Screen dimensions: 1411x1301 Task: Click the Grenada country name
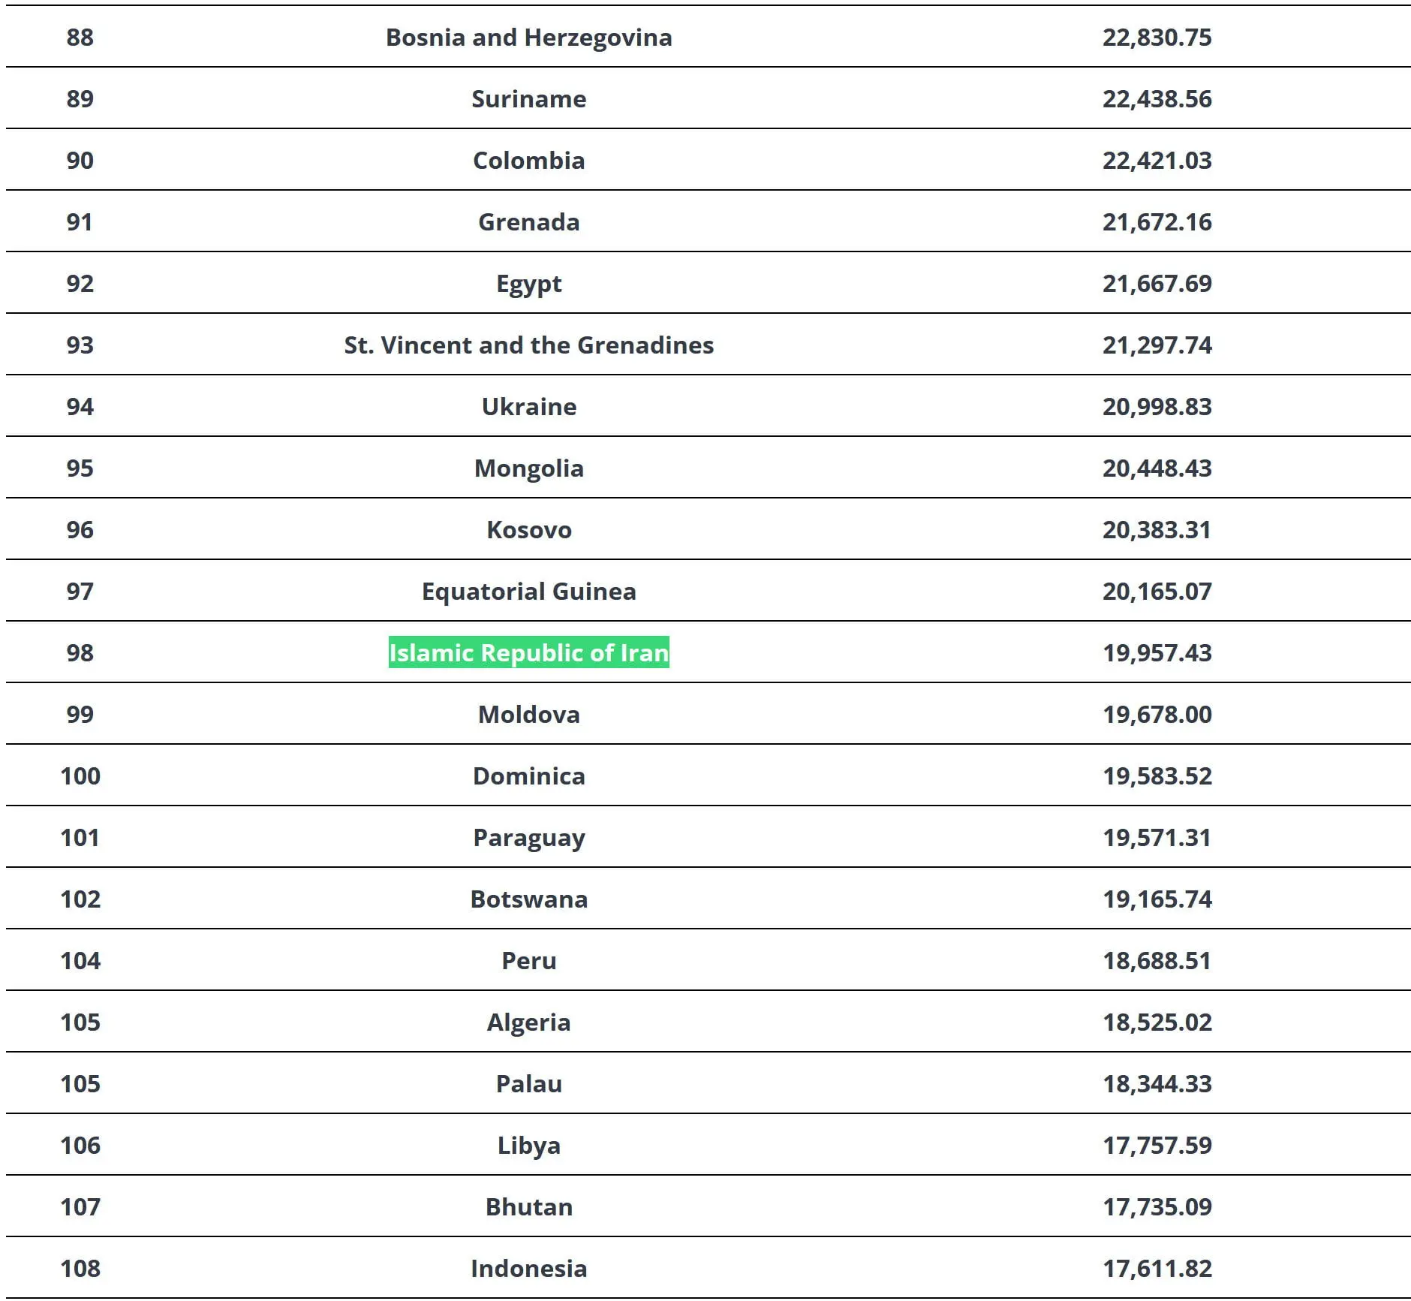tap(528, 222)
